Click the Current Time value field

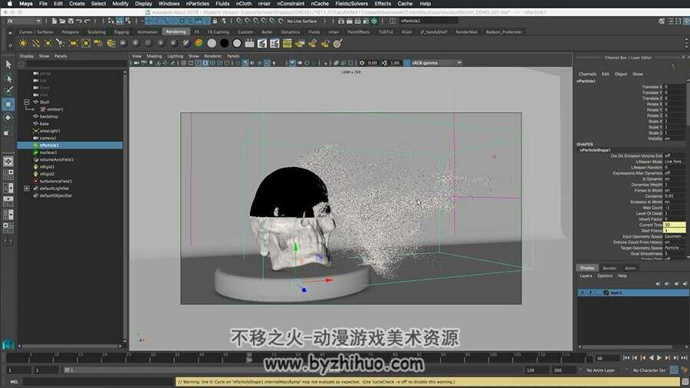pos(674,225)
